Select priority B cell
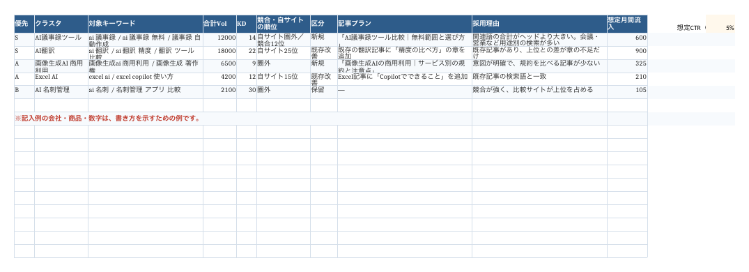The height and width of the screenshot is (272, 749). (24, 92)
